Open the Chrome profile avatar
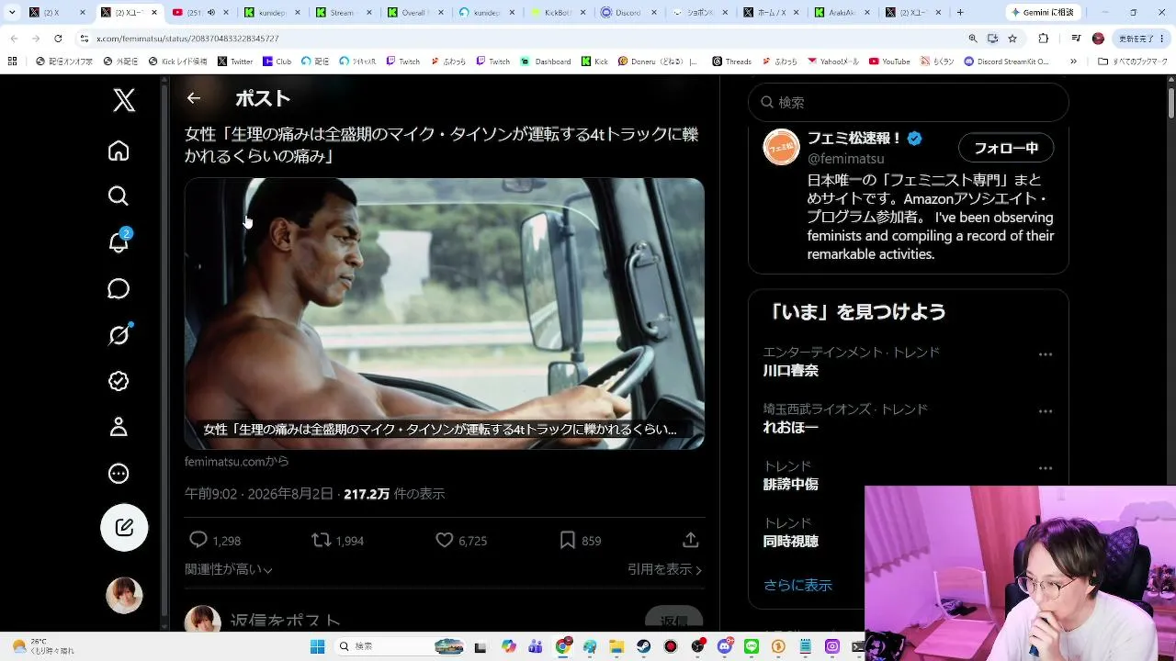Viewport: 1176px width, 661px height. (1098, 39)
